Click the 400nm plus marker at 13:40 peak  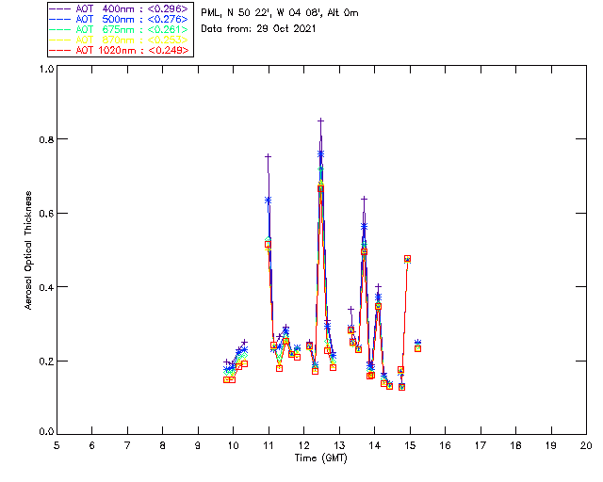[364, 199]
